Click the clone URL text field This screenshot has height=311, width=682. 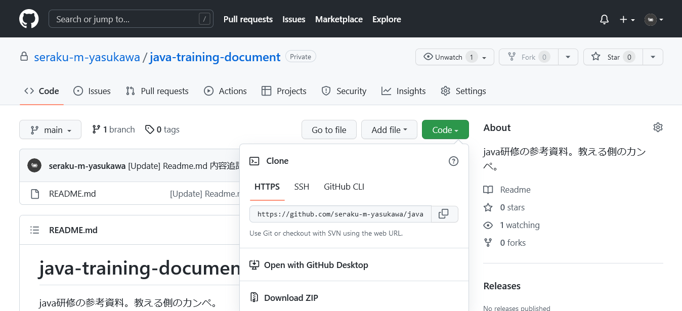[340, 214]
